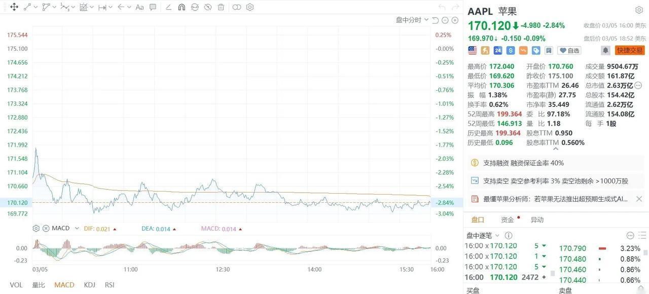Collapse the quote details with up chevron
Viewport: 649px width, 294px height.
point(556,149)
